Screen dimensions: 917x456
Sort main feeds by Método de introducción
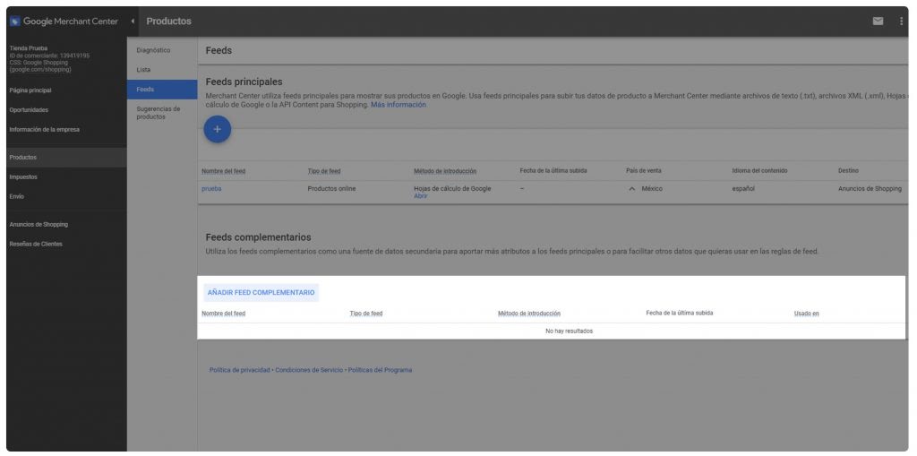point(445,171)
